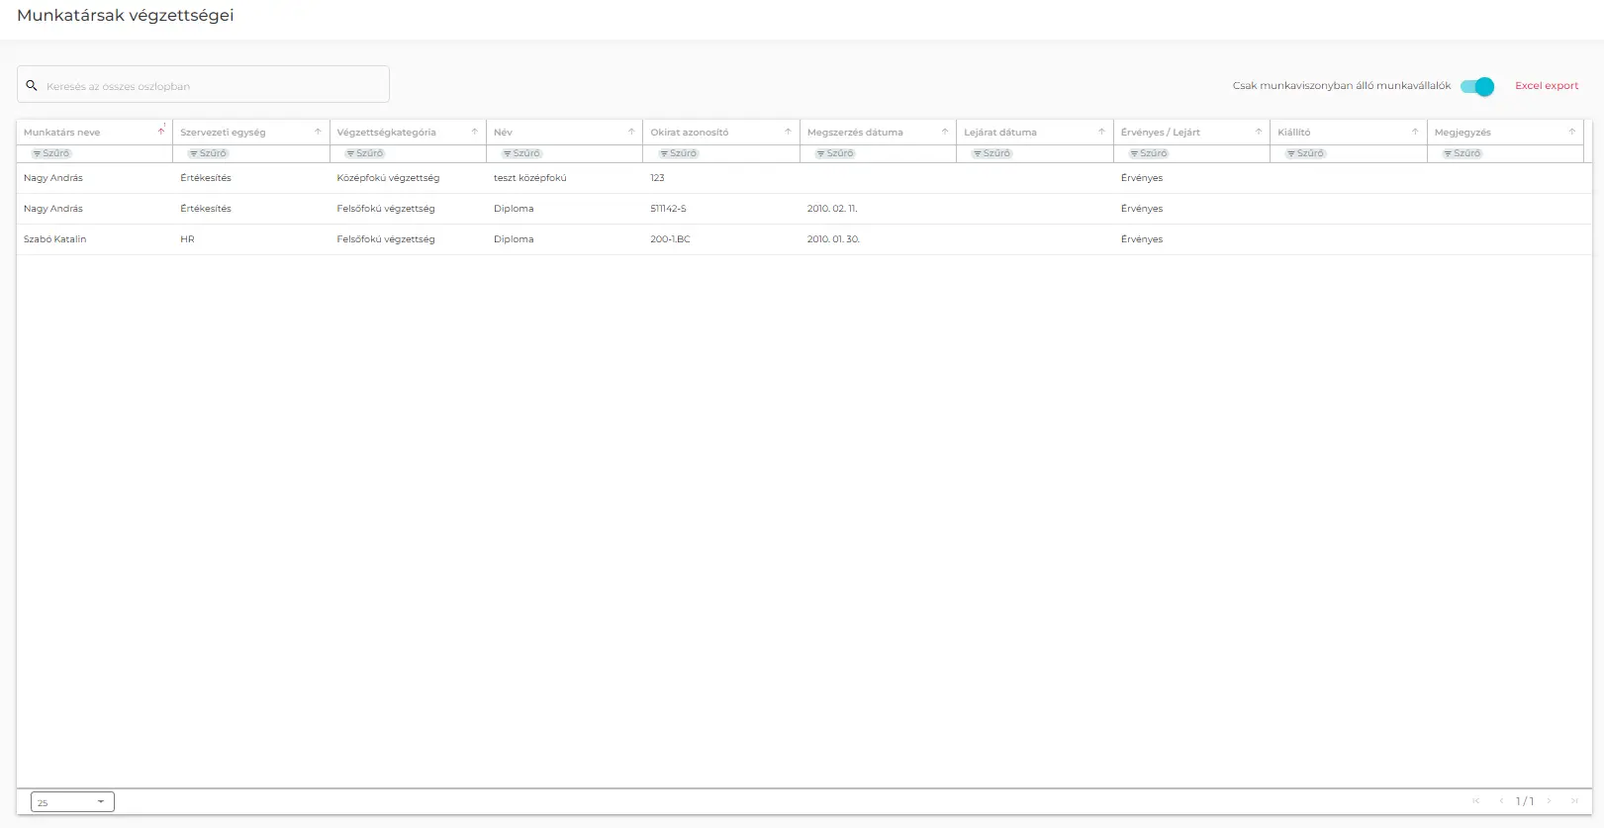The image size is (1604, 828).
Task: Sort by Megszerzés dátuma arrow icon
Action: click(x=945, y=132)
